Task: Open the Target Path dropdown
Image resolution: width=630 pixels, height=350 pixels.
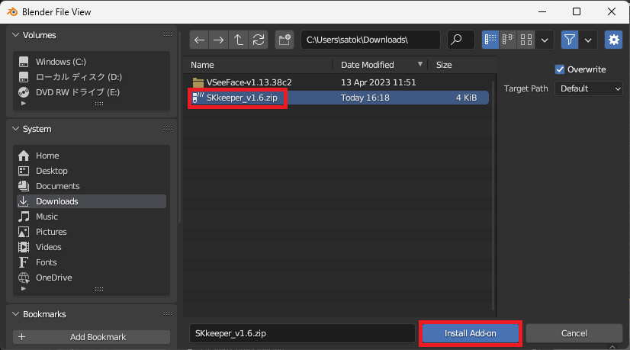Action: pos(589,88)
